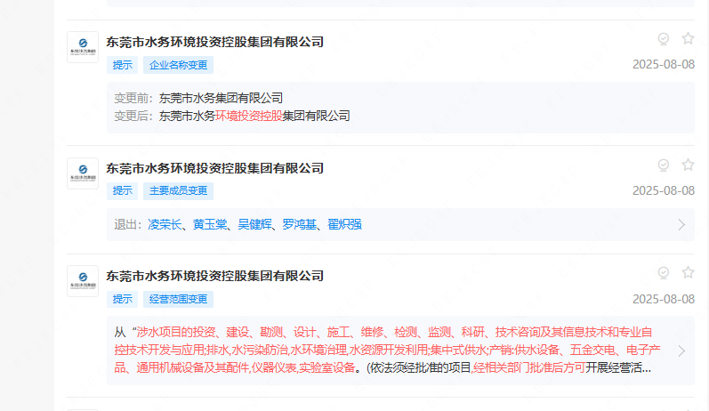Open member 罗鸿基 profile link

(300, 224)
